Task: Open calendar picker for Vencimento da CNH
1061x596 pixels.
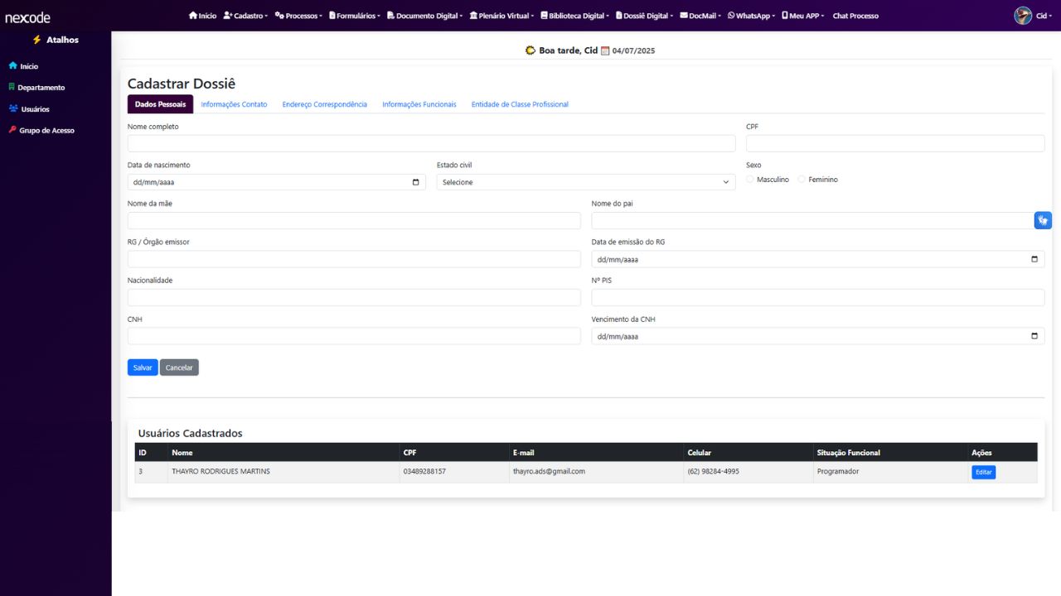Action: click(x=1034, y=337)
